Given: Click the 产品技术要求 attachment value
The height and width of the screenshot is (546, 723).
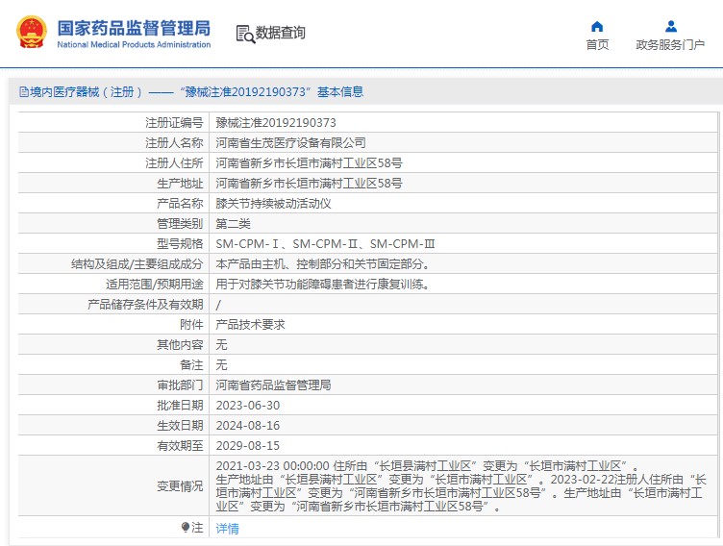Looking at the screenshot, I should 250,325.
